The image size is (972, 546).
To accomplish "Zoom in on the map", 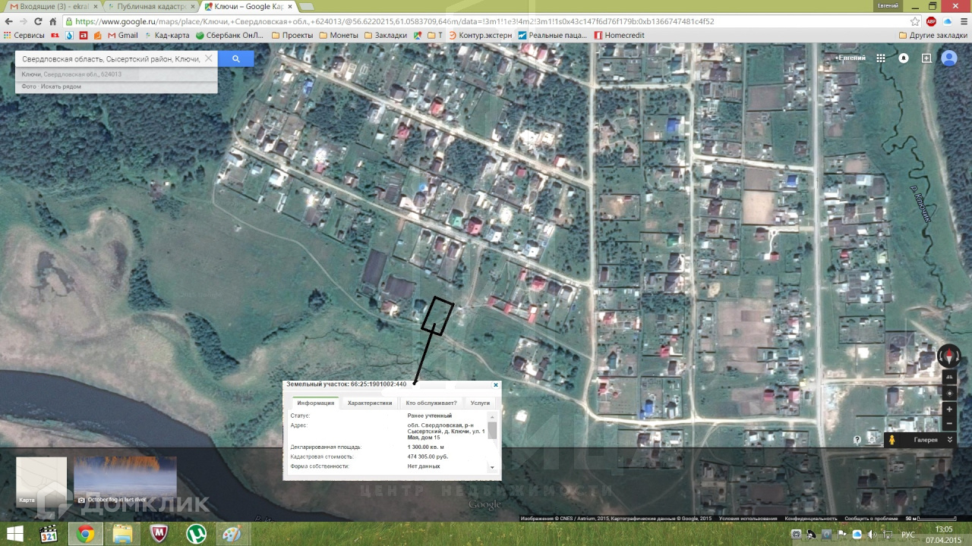I will pyautogui.click(x=949, y=409).
